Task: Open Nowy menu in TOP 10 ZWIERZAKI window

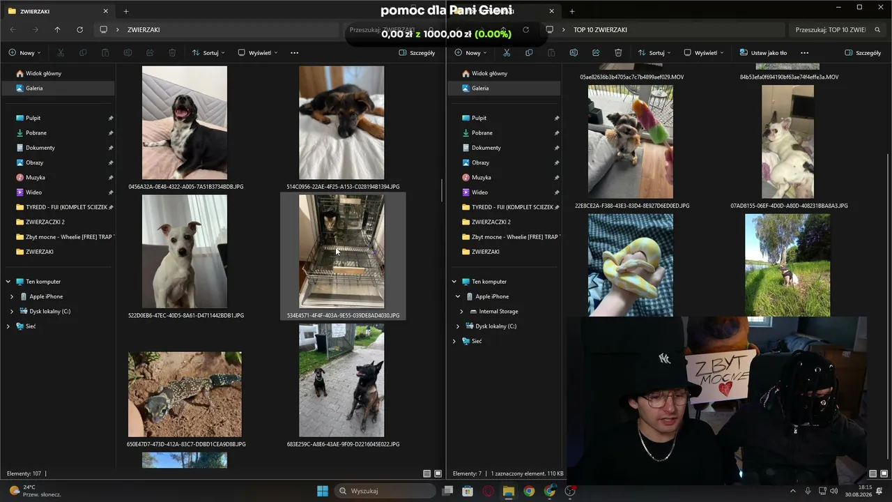Action: pyautogui.click(x=470, y=53)
